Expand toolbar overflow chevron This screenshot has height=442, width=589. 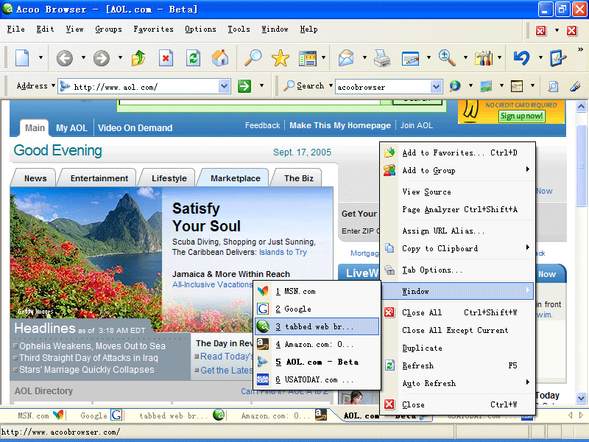580,49
